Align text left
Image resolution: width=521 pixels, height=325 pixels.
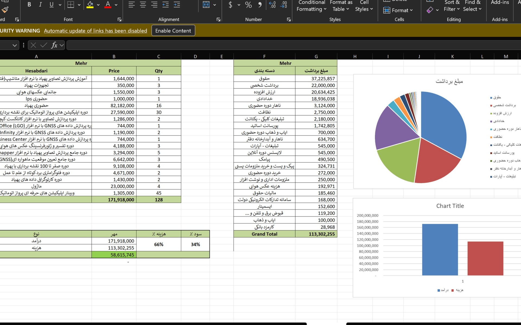(131, 5)
